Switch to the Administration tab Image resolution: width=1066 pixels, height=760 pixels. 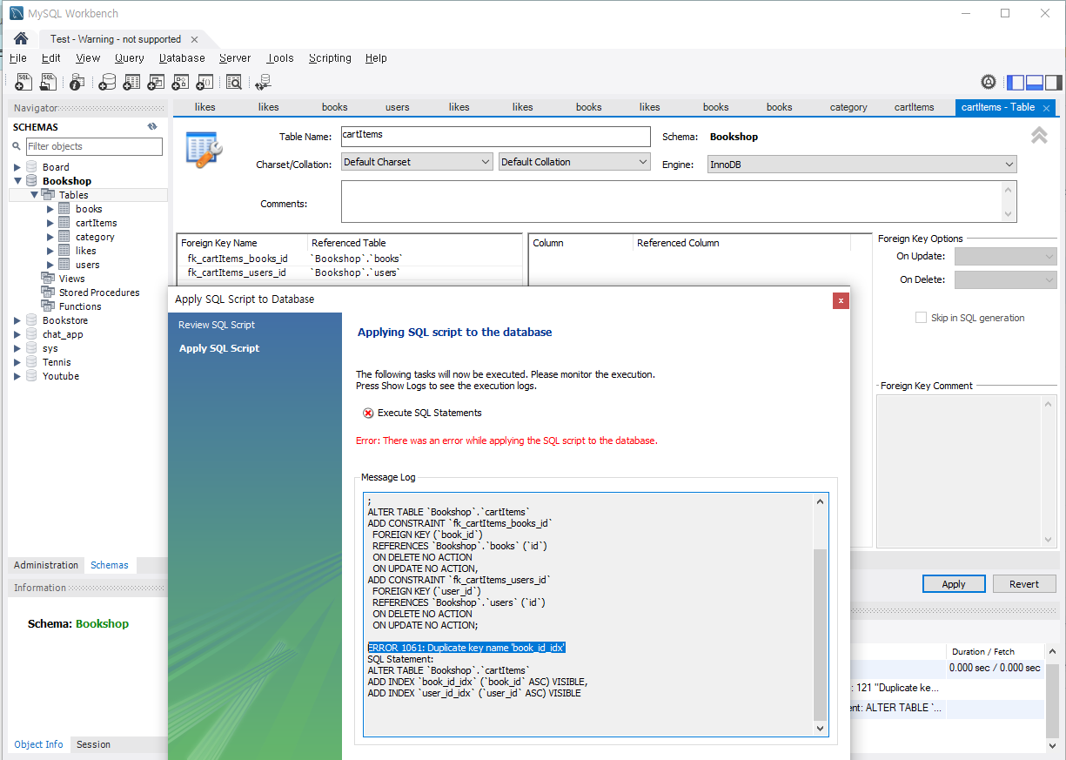pyautogui.click(x=46, y=565)
